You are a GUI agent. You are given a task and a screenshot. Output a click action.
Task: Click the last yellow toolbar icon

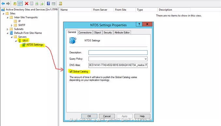click(60, 4)
